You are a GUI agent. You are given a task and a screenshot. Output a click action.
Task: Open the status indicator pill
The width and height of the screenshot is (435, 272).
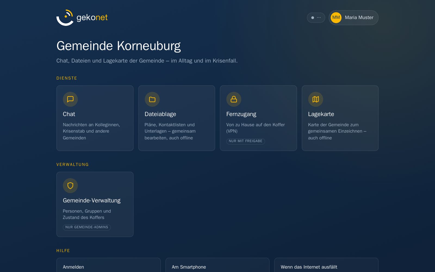point(316,18)
